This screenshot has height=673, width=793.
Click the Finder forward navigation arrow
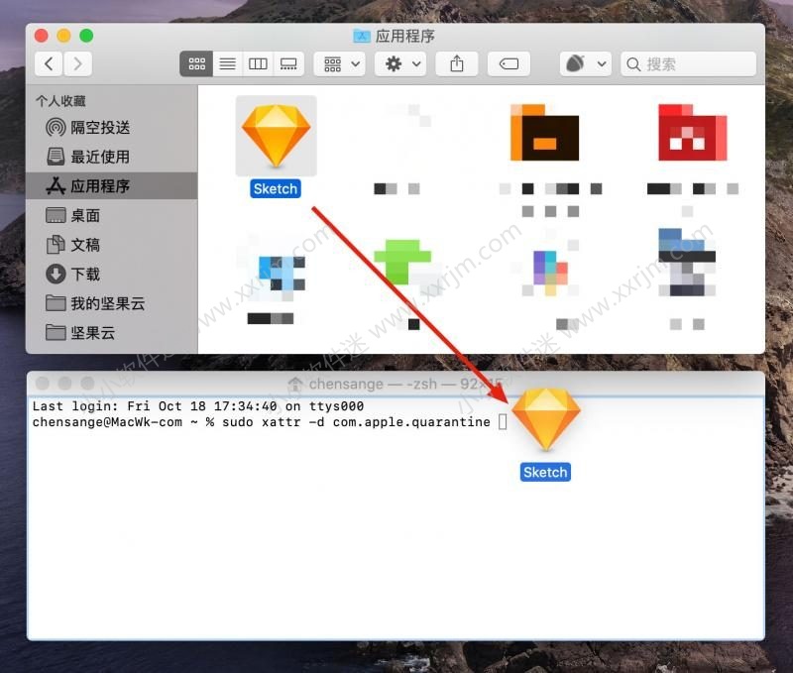click(77, 63)
